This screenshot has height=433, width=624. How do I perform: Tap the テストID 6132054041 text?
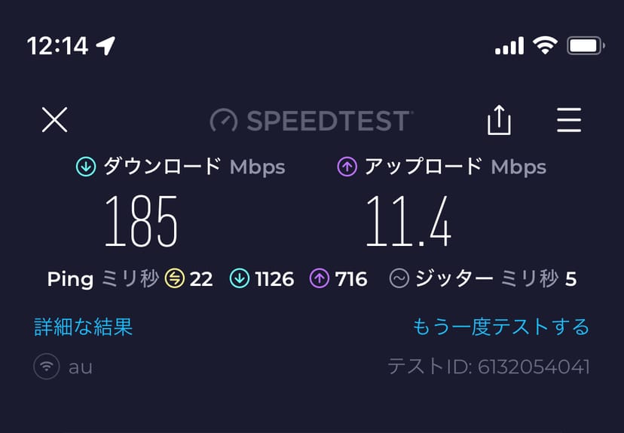coord(488,367)
